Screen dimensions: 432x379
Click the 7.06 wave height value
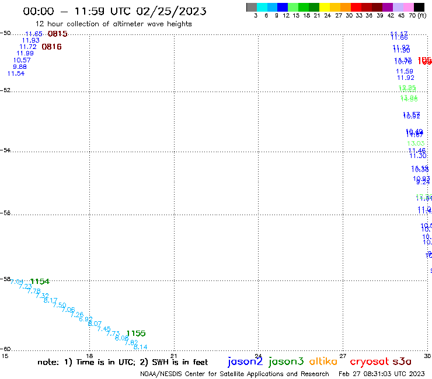point(68,310)
